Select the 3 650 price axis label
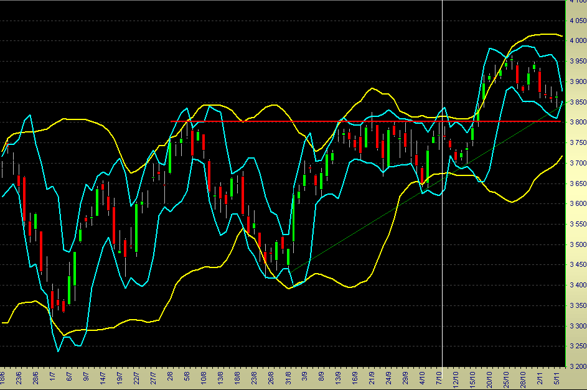 click(x=576, y=183)
